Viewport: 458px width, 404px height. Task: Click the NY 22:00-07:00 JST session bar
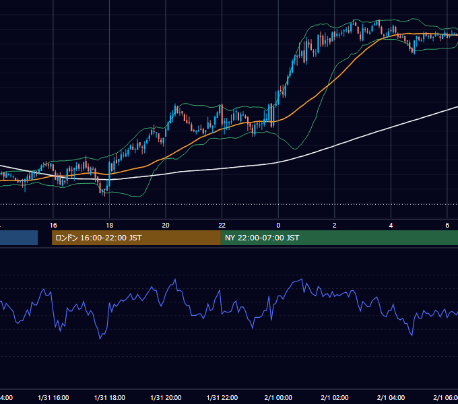339,238
